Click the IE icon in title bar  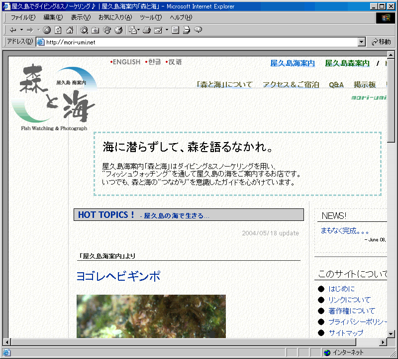pos(6,6)
